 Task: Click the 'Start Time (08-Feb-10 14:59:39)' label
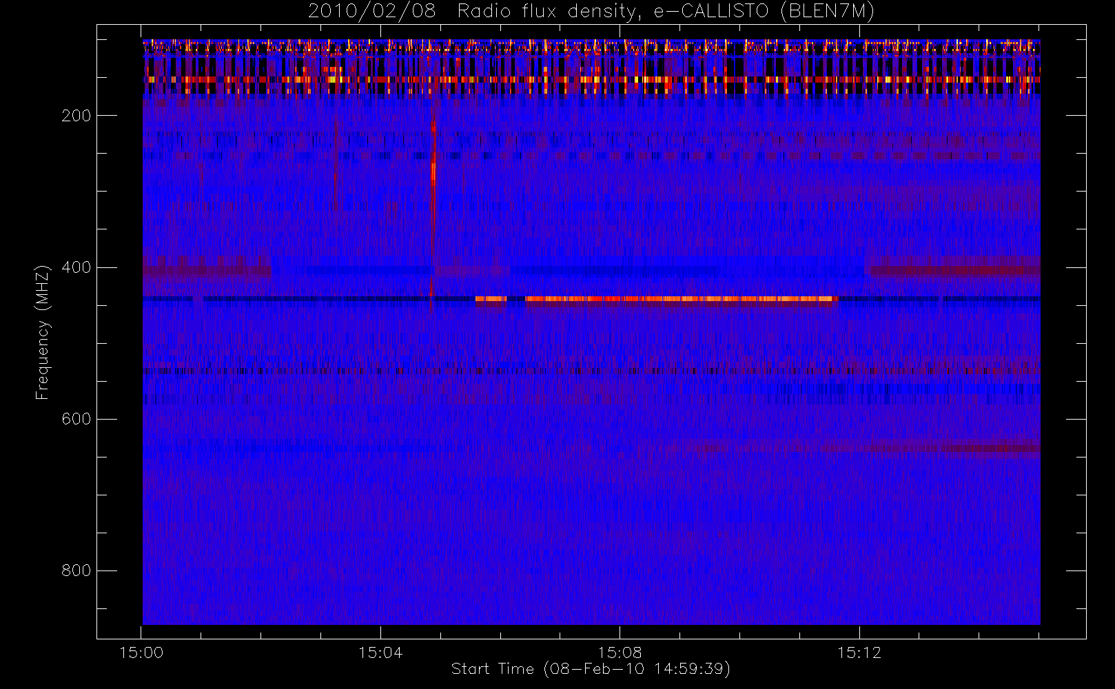[591, 669]
